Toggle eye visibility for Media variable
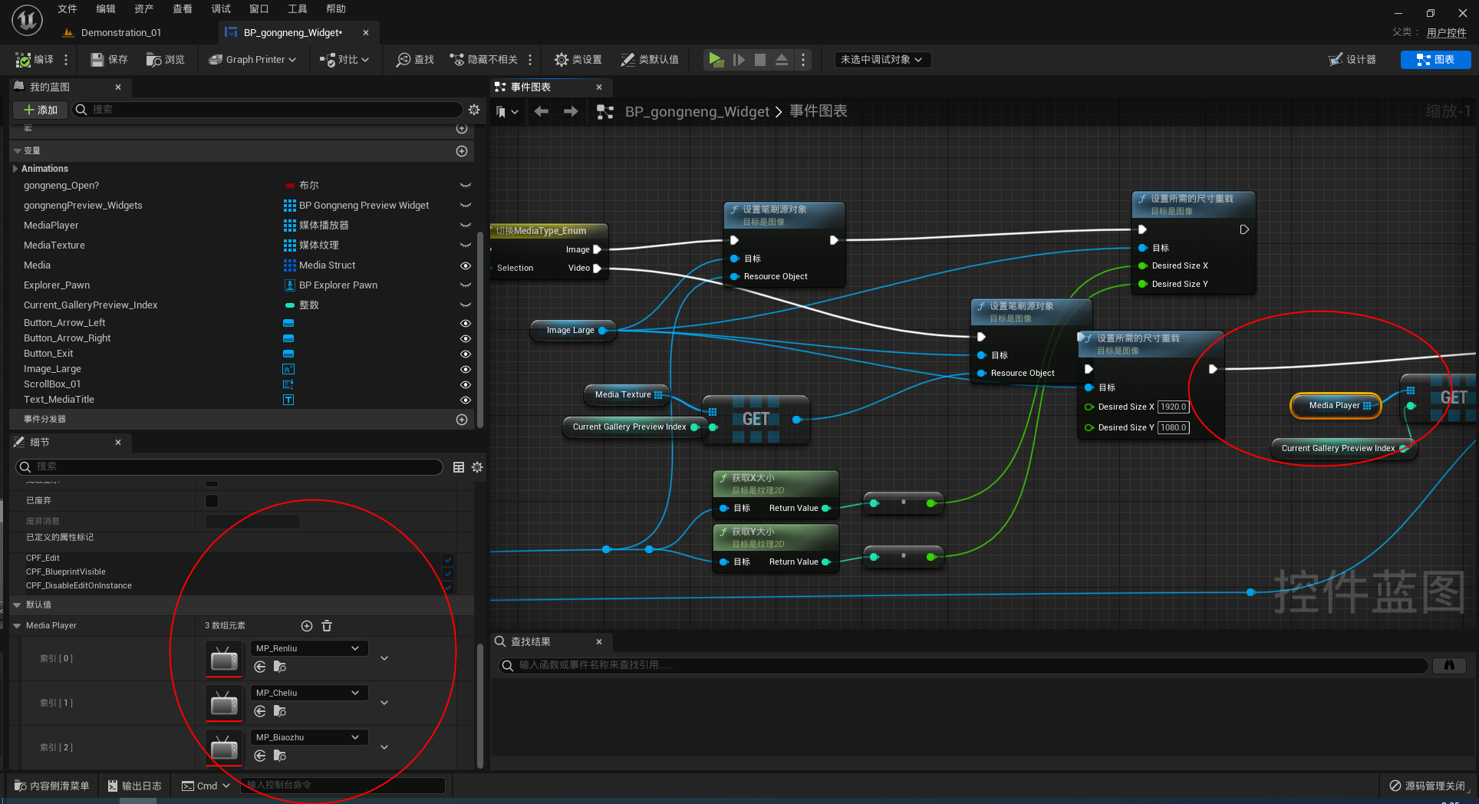This screenshot has width=1479, height=804. coord(465,265)
